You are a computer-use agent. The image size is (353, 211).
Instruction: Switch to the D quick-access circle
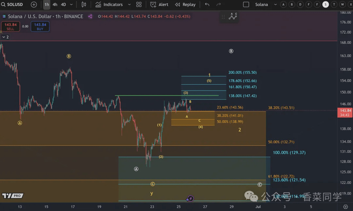pyautogui.click(x=300, y=5)
